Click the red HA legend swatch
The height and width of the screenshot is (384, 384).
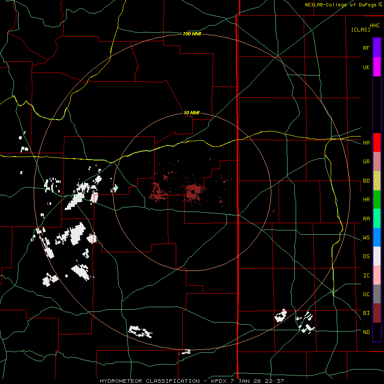[x=377, y=143]
